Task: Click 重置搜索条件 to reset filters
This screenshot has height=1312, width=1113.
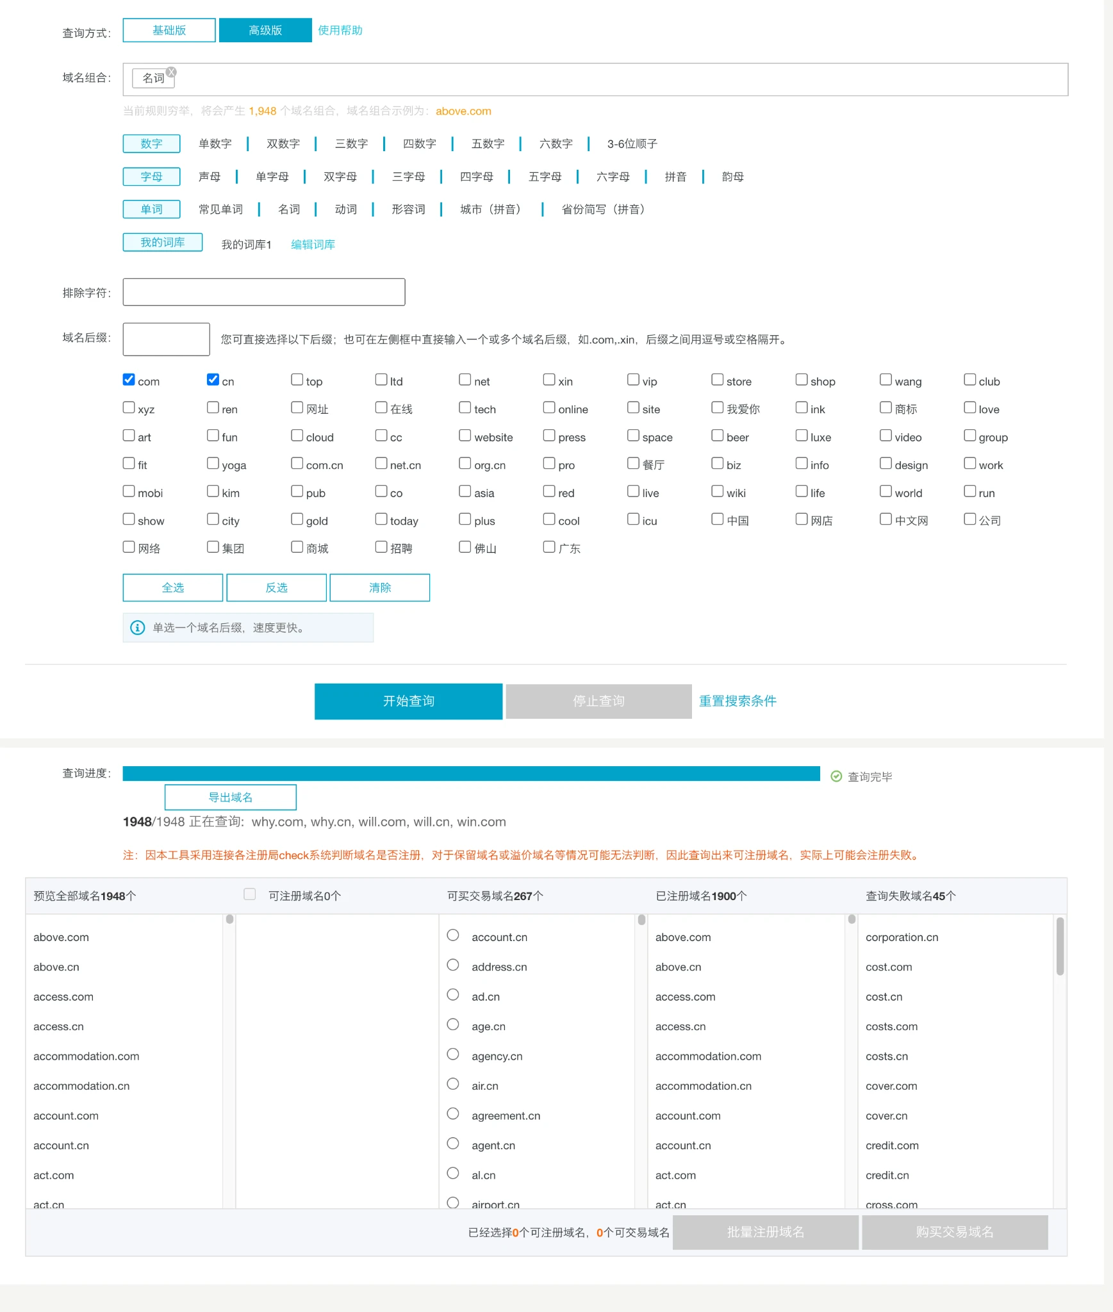Action: click(x=738, y=701)
